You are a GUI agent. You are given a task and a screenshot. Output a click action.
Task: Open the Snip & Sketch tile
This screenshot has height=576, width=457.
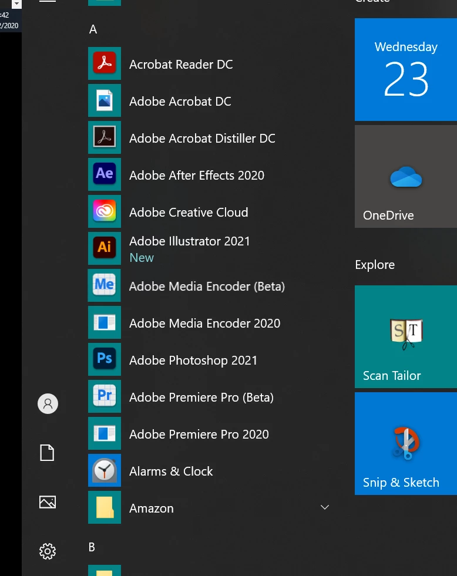tap(405, 443)
